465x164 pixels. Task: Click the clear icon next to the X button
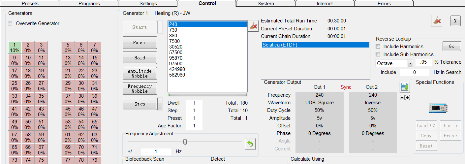pyautogui.click(x=437, y=21)
